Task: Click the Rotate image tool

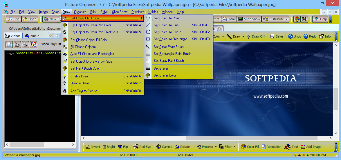Action: (x=182, y=147)
